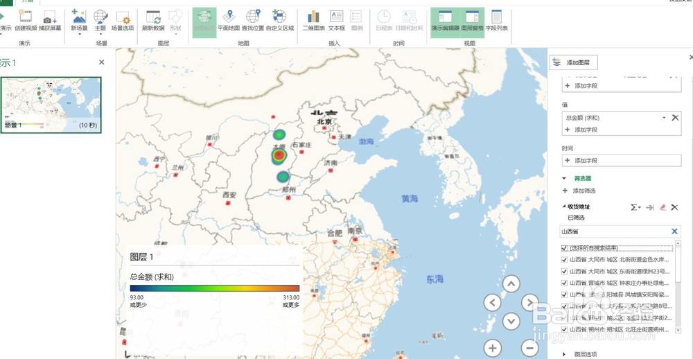Click the greyed 图例 legend icon
This screenshot has width=693, height=359.
tap(356, 17)
